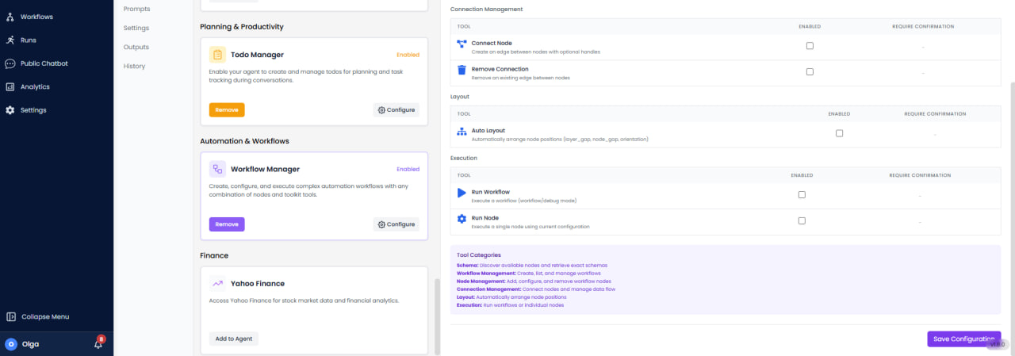Image resolution: width=1015 pixels, height=356 pixels.
Task: Click the Run Workflow play icon
Action: (462, 193)
